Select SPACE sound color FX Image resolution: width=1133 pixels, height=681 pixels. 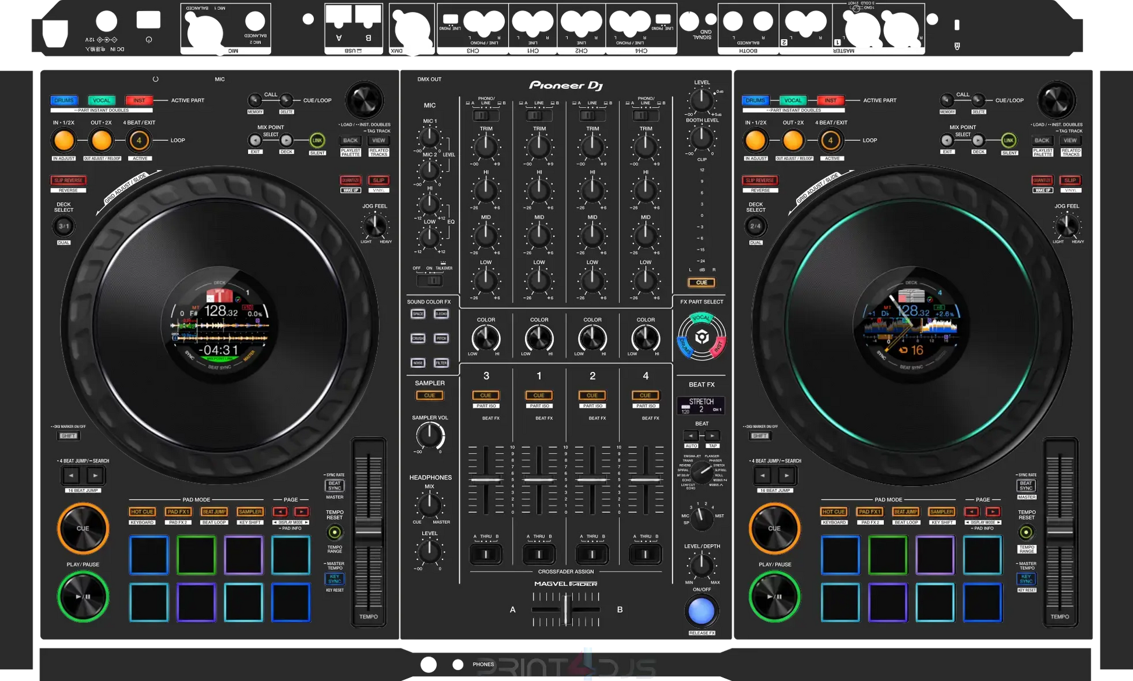418,314
